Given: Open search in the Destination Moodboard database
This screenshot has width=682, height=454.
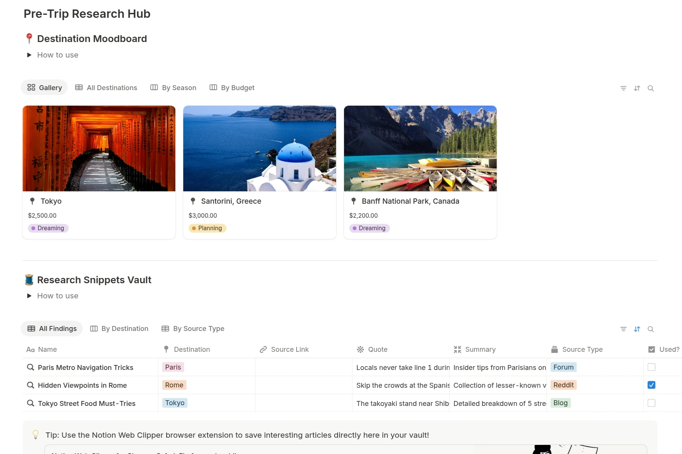Looking at the screenshot, I should point(651,88).
